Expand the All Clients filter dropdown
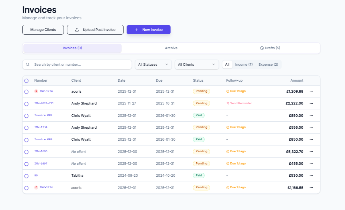 click(x=197, y=64)
